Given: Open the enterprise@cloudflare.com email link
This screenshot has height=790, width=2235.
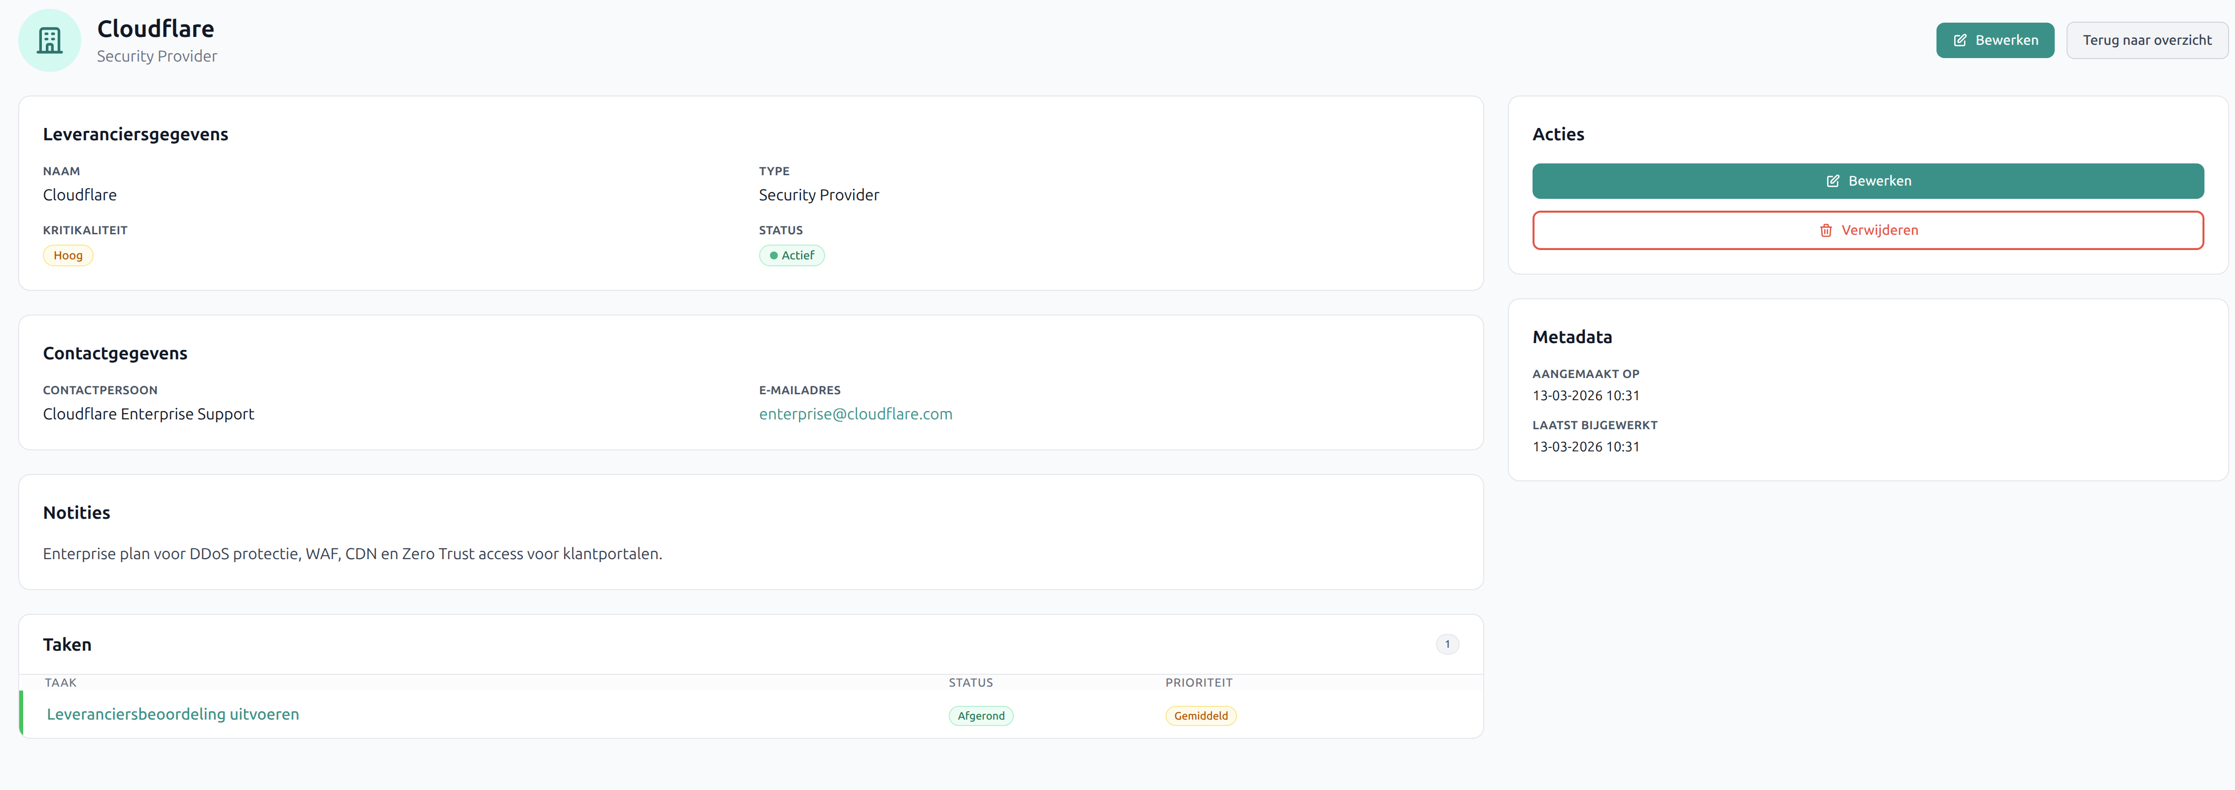Looking at the screenshot, I should (855, 414).
